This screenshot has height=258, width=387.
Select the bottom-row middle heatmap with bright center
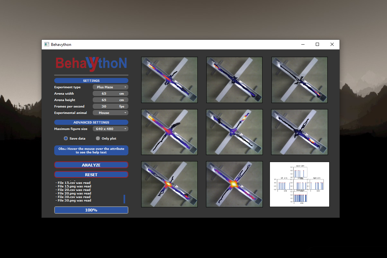tap(234, 184)
